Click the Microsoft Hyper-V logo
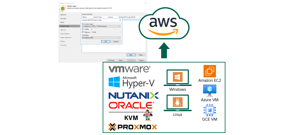Viewport: 284px width, 135px height. click(131, 82)
